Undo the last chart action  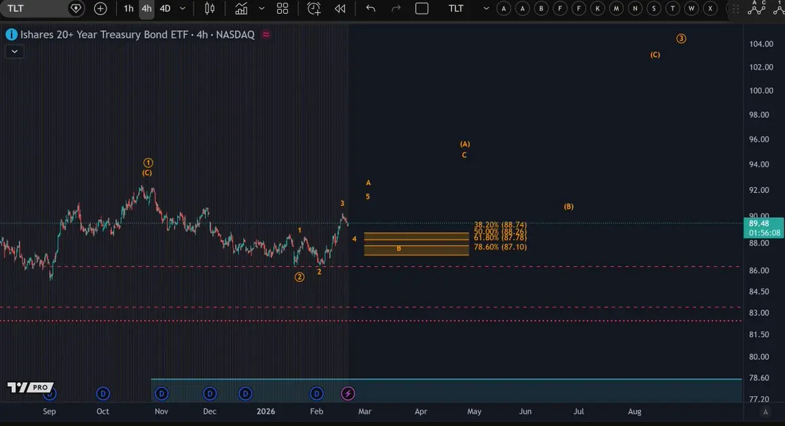pos(370,9)
